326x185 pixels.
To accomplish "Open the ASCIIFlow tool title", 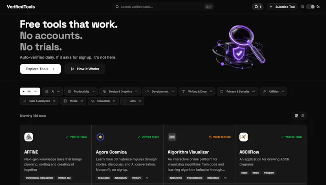I will point(249,152).
